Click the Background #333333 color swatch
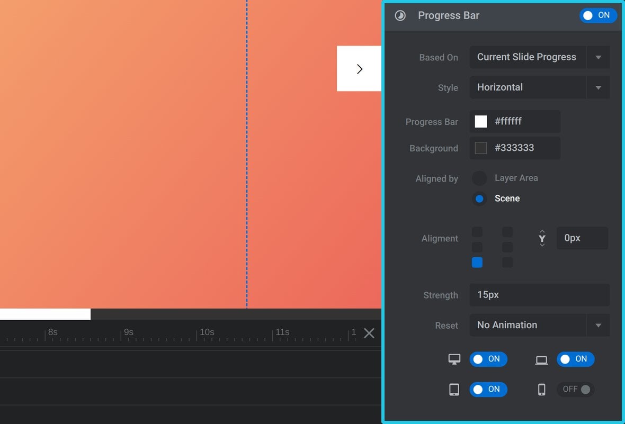This screenshot has height=424, width=625. 481,148
